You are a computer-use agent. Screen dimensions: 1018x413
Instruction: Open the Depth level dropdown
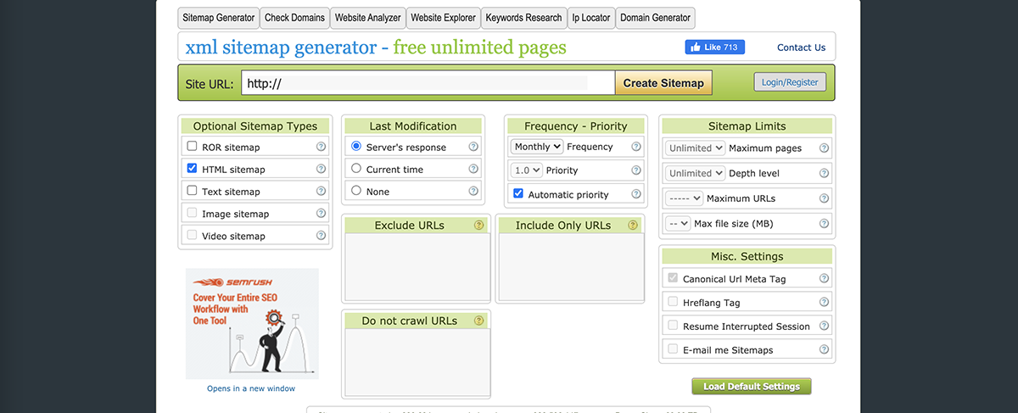click(696, 173)
